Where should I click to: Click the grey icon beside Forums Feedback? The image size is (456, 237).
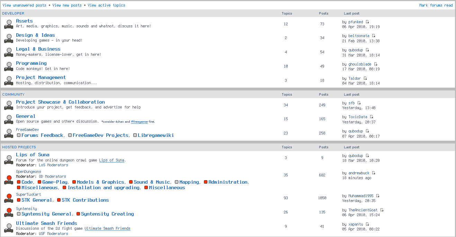pos(19,135)
